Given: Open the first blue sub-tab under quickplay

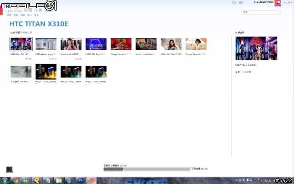Looking at the screenshot, I should click(x=9, y=15).
